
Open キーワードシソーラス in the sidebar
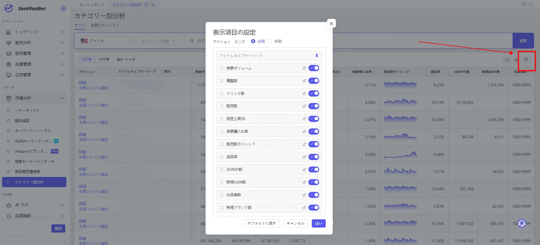[33, 131]
